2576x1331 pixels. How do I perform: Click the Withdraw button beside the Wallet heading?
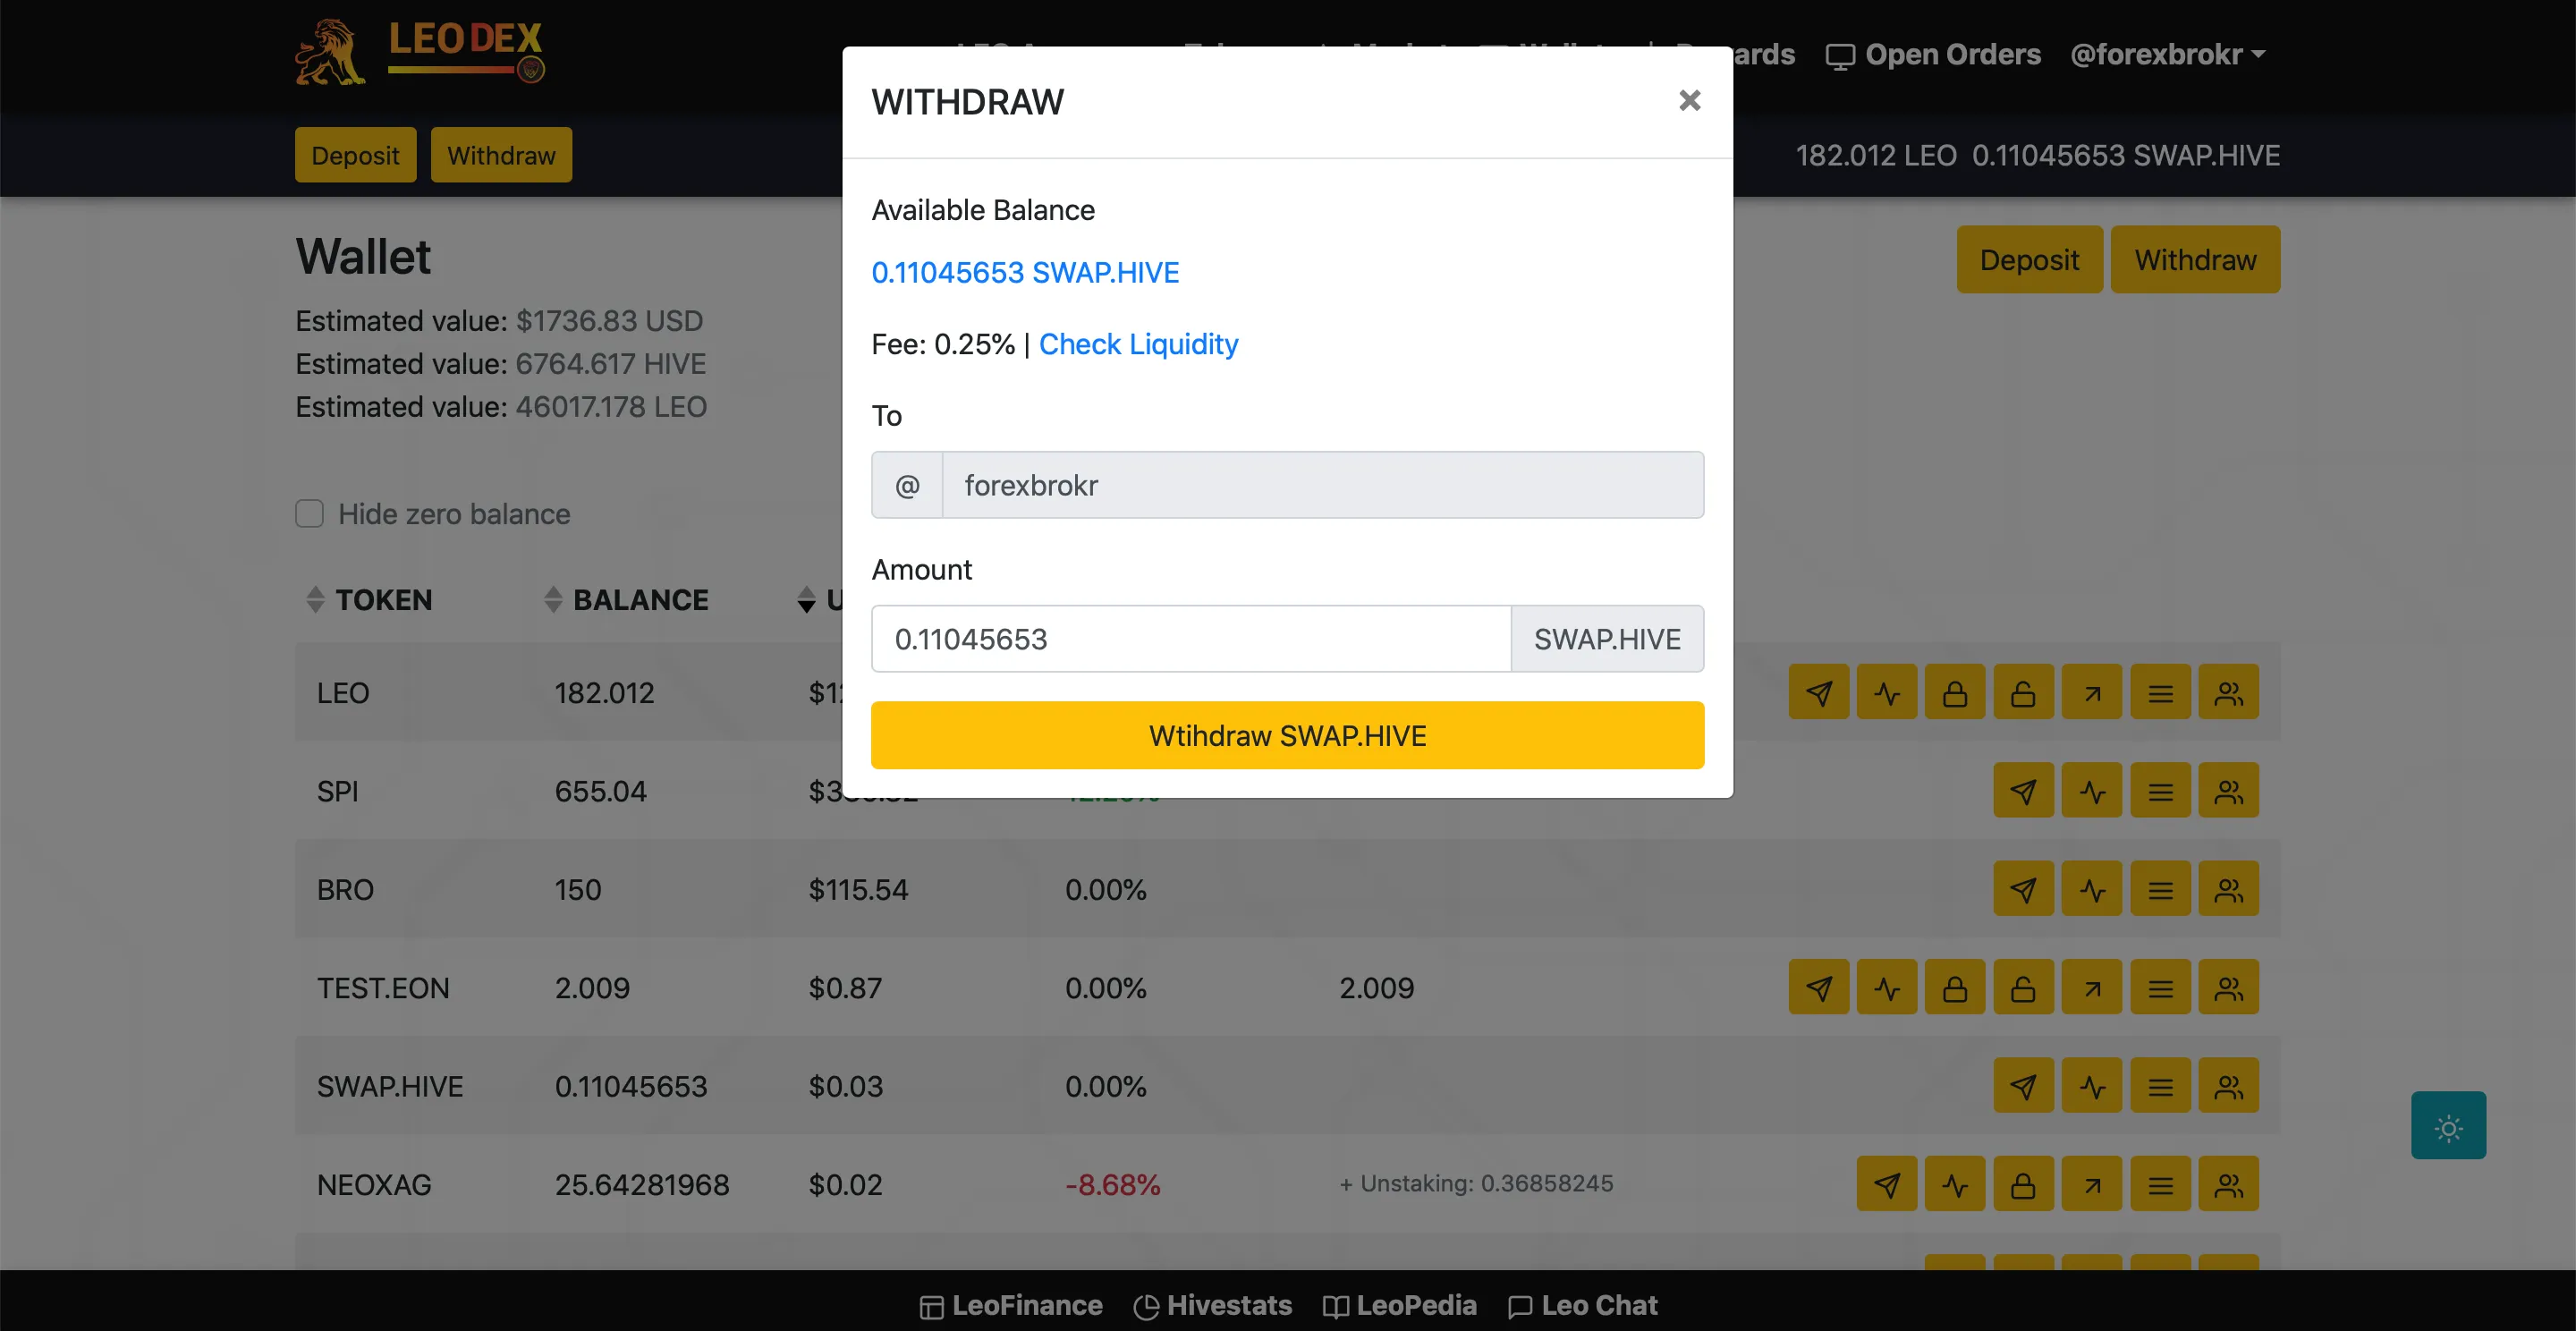[2195, 259]
